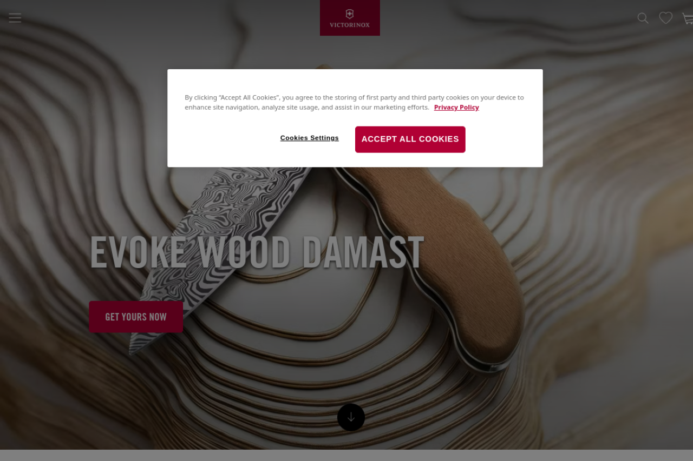Click the search magnifier icon
This screenshot has height=461, width=693.
(643, 18)
